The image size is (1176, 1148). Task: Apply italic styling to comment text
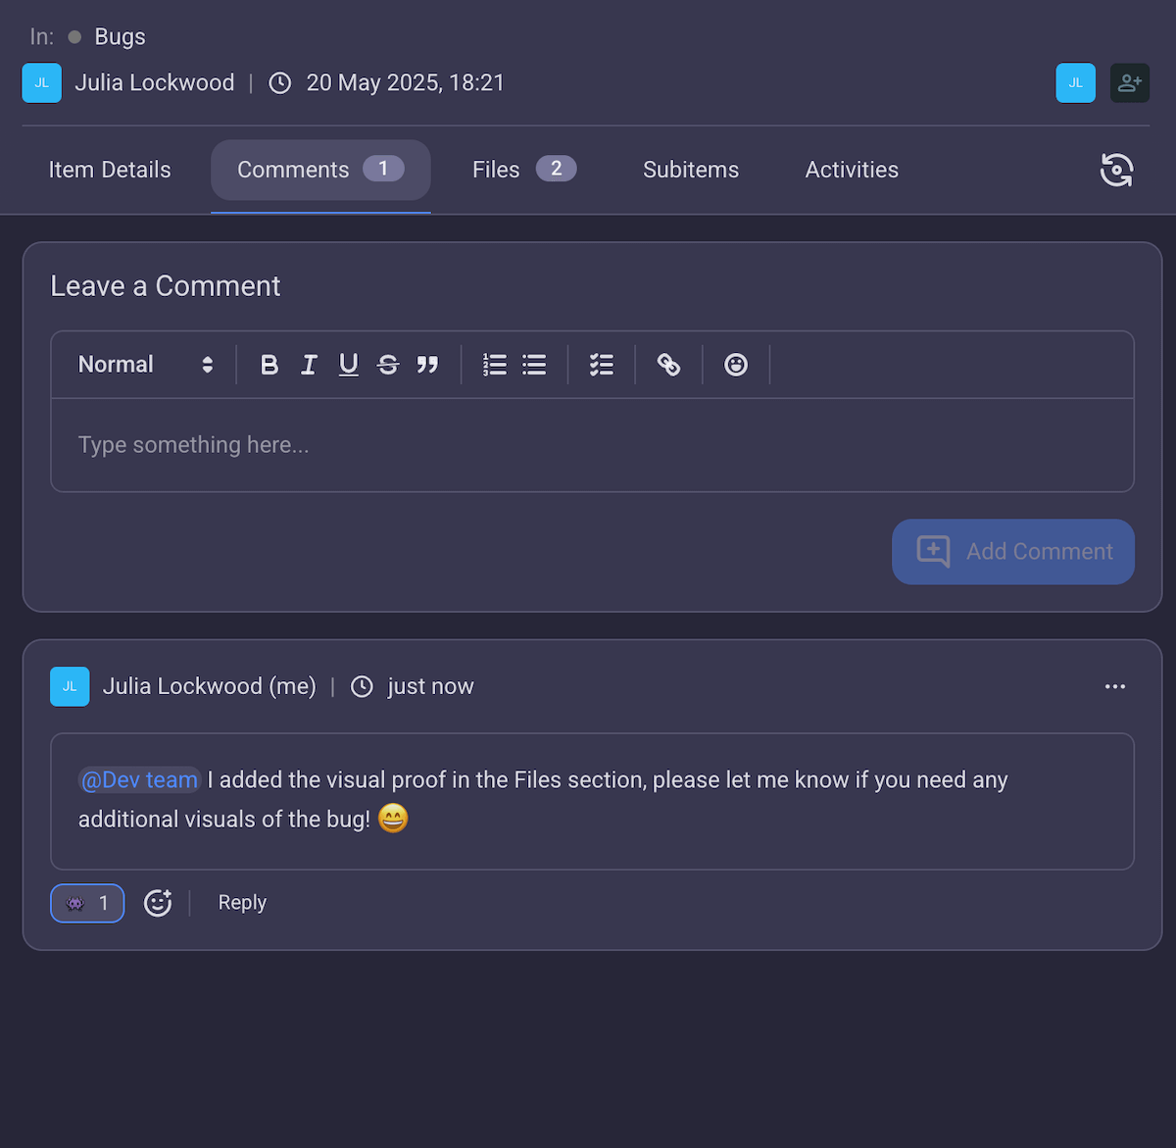(x=309, y=364)
